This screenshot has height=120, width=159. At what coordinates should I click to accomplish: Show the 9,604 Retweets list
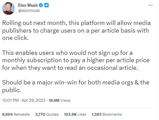[16, 114]
